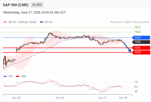Click the red 7540 support tag

pos(141,52)
